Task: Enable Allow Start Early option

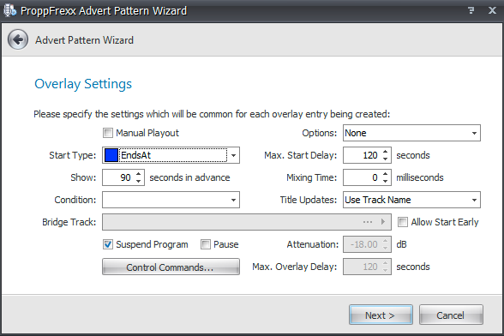Action: pyautogui.click(x=403, y=222)
